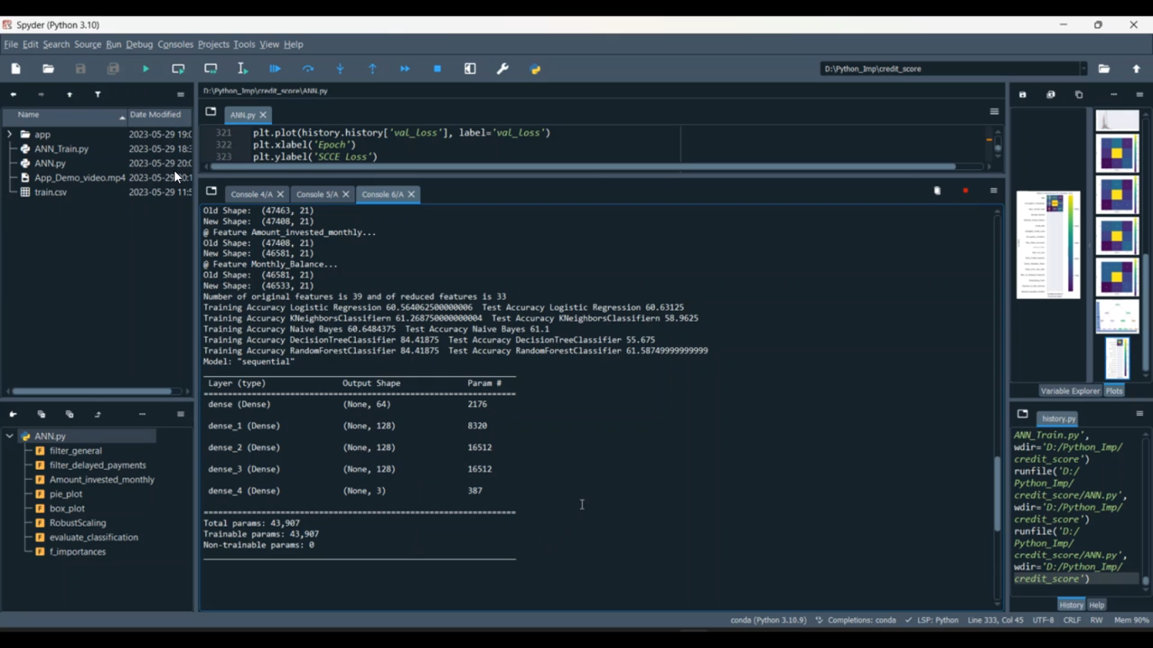Image resolution: width=1153 pixels, height=648 pixels.
Task: Browse working directory folder icon
Action: (x=1104, y=69)
